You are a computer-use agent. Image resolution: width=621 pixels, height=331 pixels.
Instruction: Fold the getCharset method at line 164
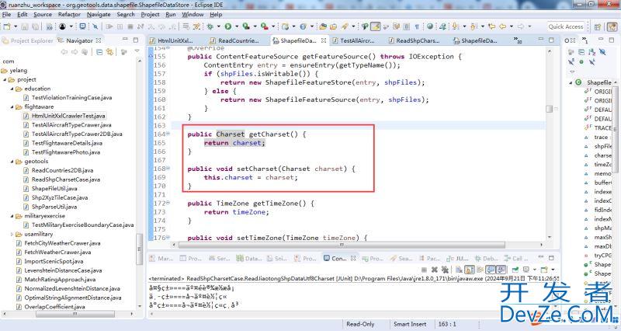[x=168, y=134]
